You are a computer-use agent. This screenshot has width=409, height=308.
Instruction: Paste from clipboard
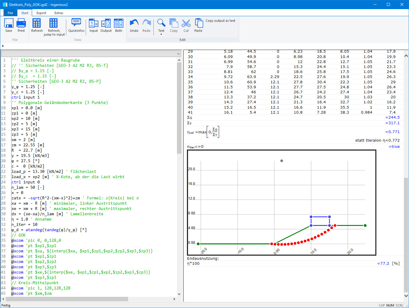pyautogui.click(x=198, y=26)
